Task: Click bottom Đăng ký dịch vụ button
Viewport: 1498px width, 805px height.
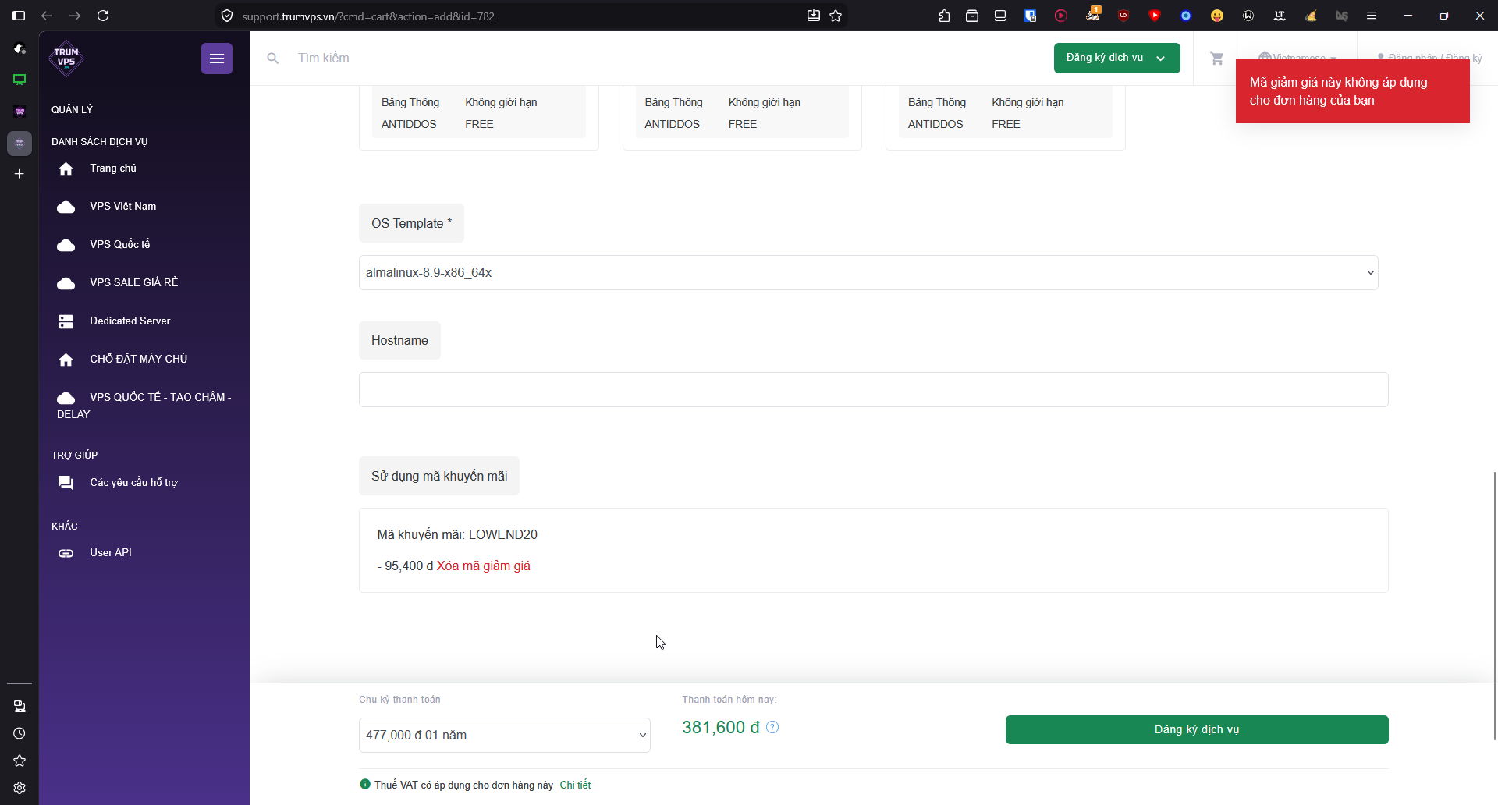Action: [x=1197, y=729]
